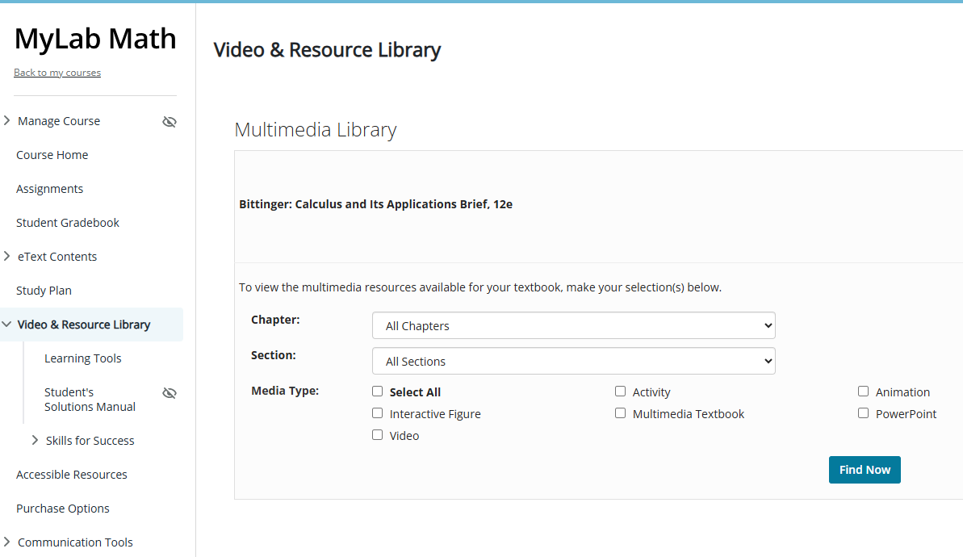Hide the Manage Course section using its eye icon

170,121
